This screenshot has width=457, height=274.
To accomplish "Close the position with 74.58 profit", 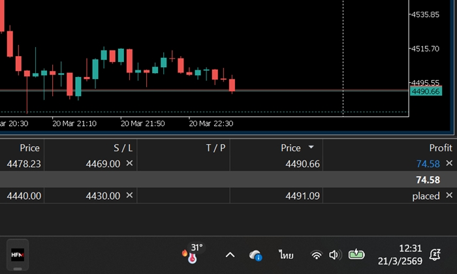I will pos(449,163).
